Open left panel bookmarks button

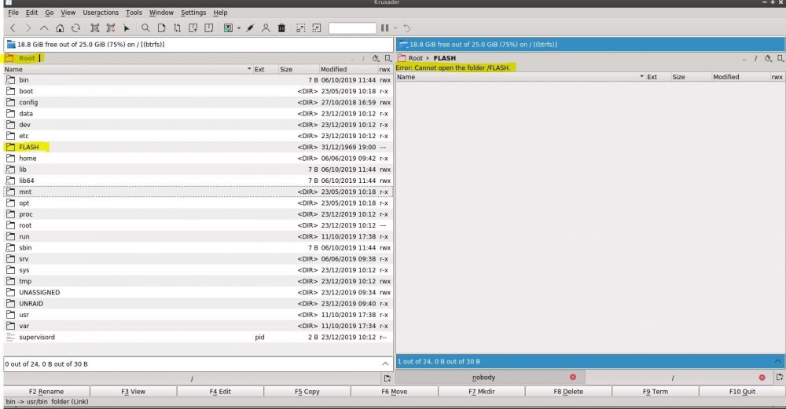coord(387,58)
